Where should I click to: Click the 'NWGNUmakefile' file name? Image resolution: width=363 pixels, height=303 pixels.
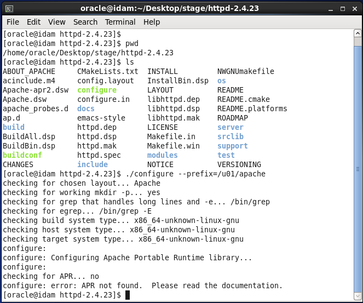(x=246, y=71)
